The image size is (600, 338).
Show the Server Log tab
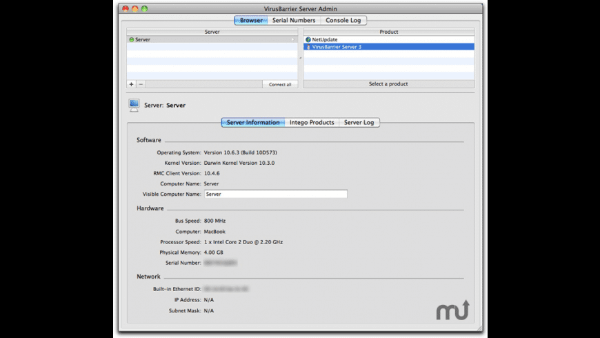[x=359, y=122]
